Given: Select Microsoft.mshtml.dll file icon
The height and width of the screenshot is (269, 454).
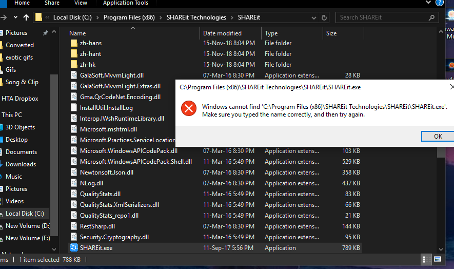Looking at the screenshot, I should pyautogui.click(x=74, y=129).
